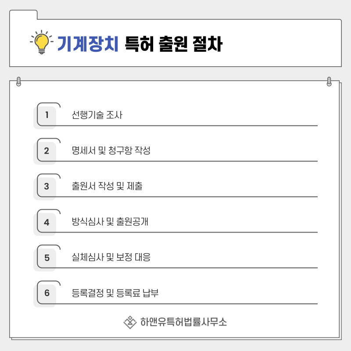Select the number 4 badge
Screen dimensions: 351x351
47,222
